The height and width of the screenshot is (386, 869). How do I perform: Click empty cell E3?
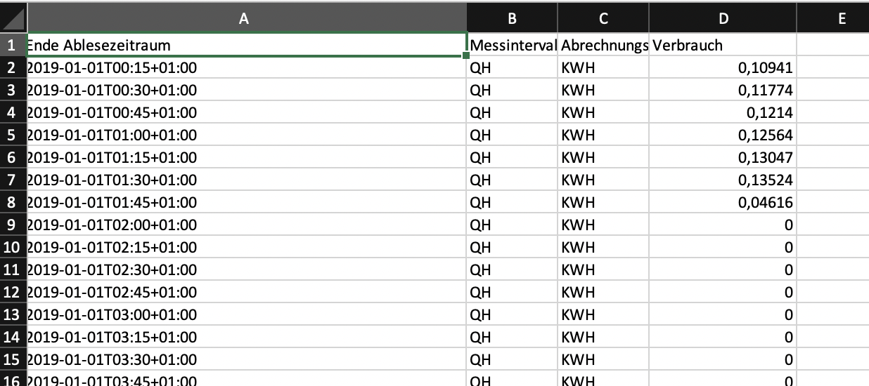pos(833,90)
